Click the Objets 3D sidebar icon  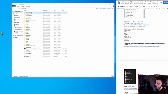point(14,24)
